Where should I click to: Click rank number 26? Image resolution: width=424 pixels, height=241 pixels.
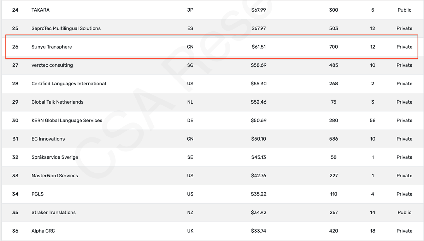pos(15,47)
